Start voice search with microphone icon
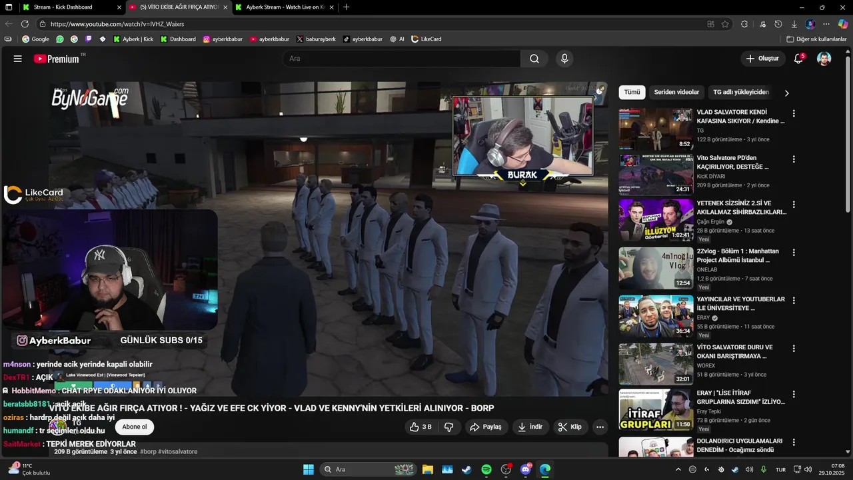Image resolution: width=853 pixels, height=480 pixels. point(564,59)
